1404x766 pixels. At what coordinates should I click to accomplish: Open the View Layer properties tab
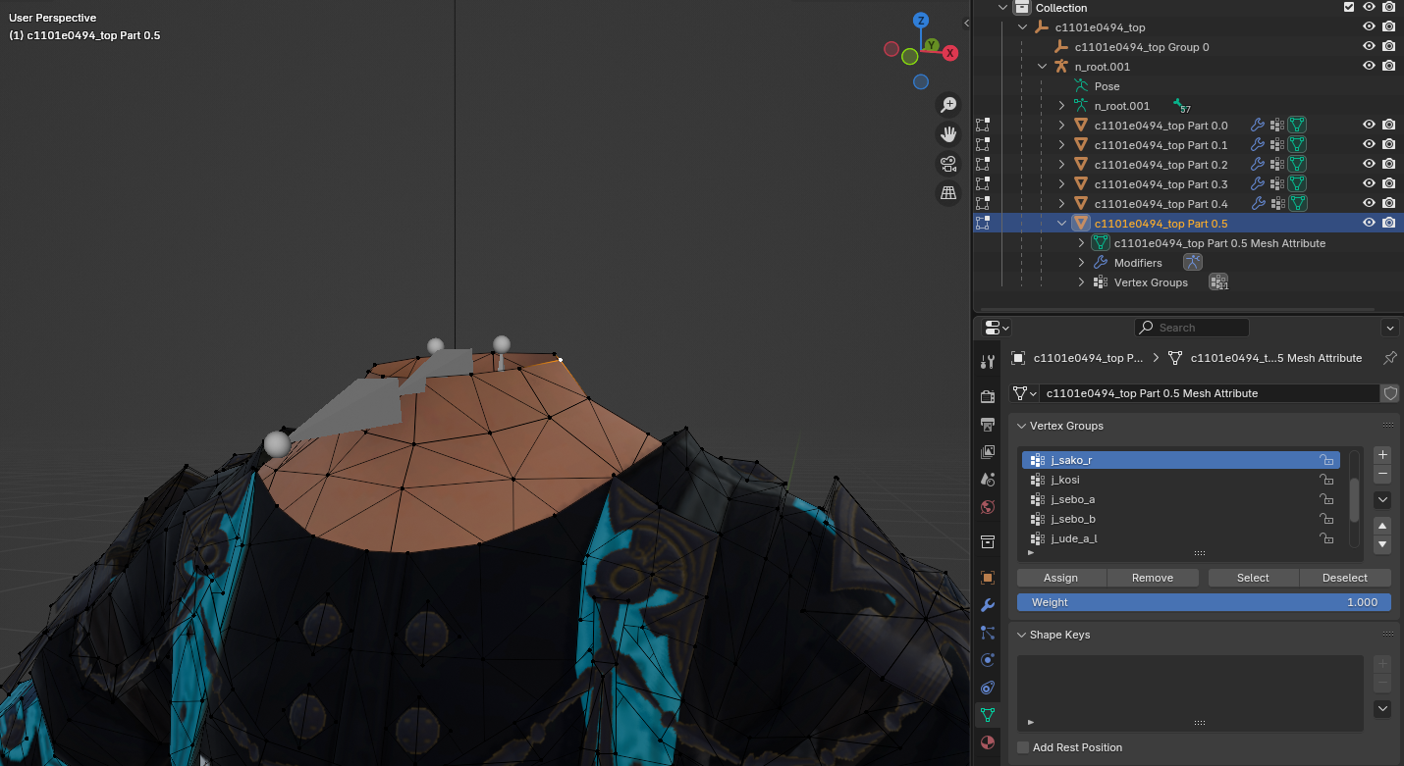[988, 452]
